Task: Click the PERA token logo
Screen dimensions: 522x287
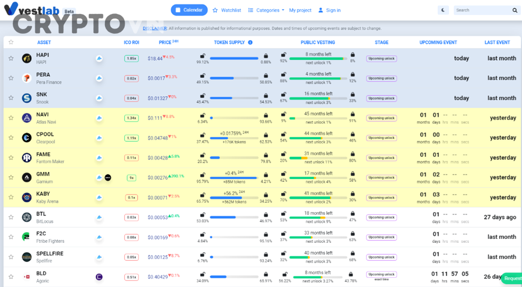Action: [27, 78]
